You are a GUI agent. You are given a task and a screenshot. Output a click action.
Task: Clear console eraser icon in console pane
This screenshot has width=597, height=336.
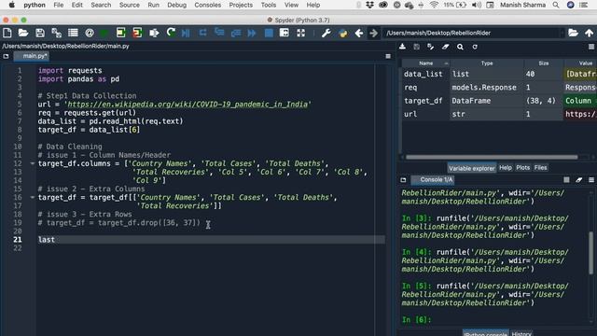(579, 180)
